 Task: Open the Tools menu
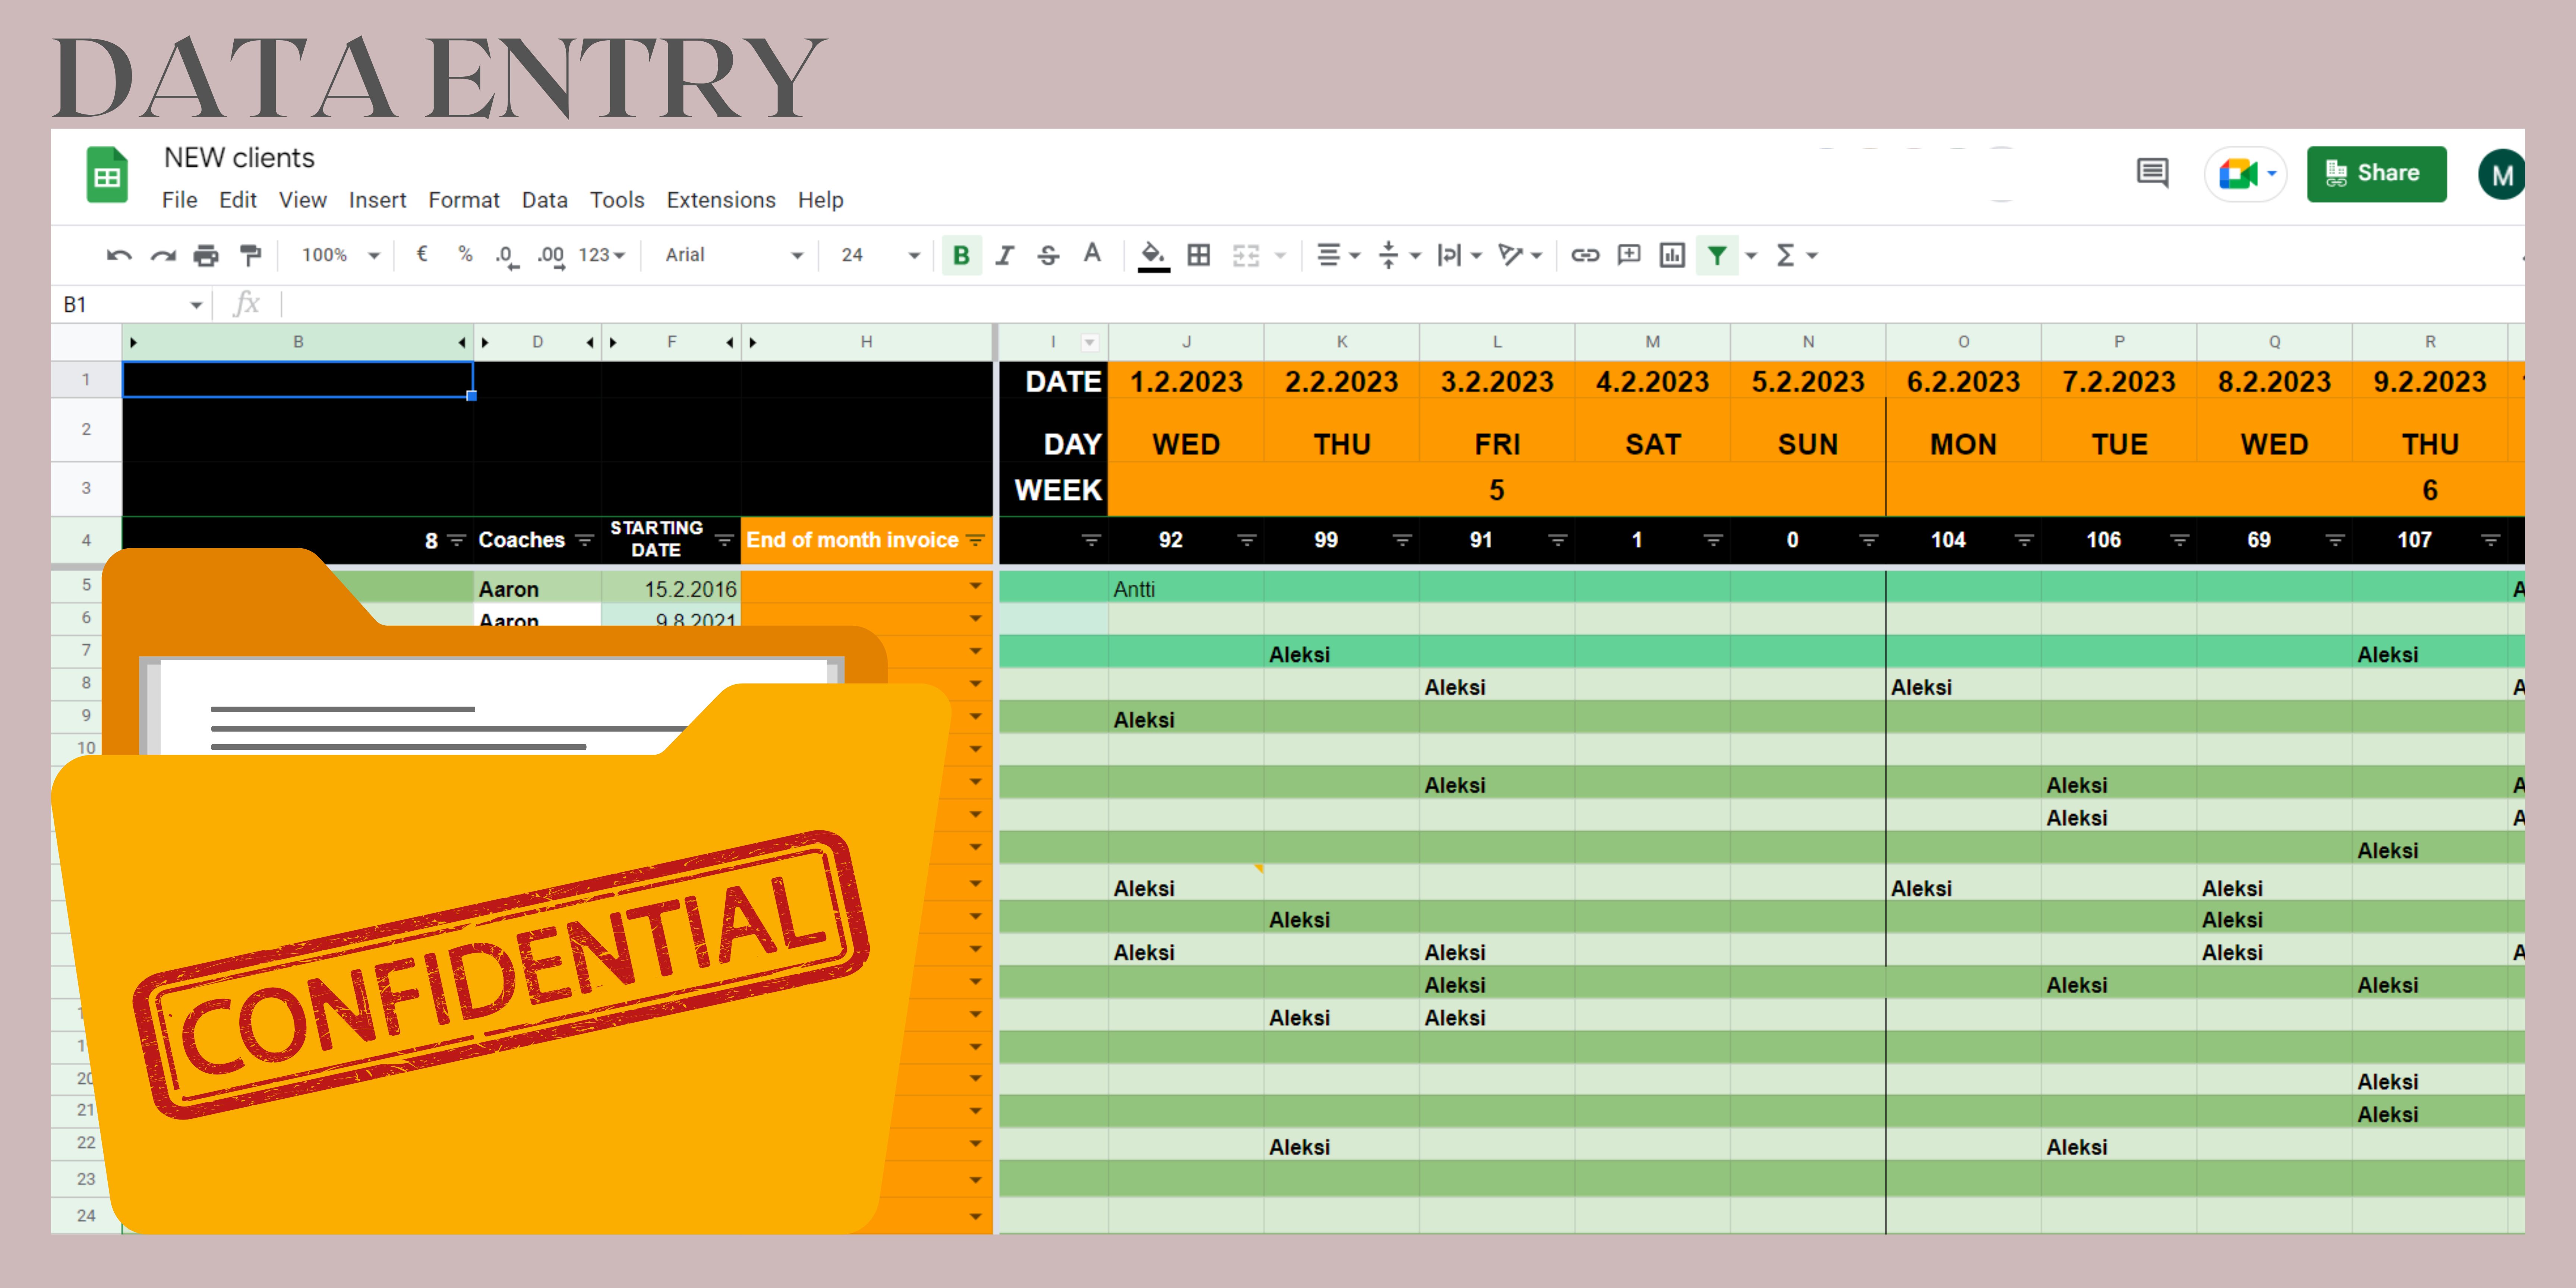coord(617,200)
